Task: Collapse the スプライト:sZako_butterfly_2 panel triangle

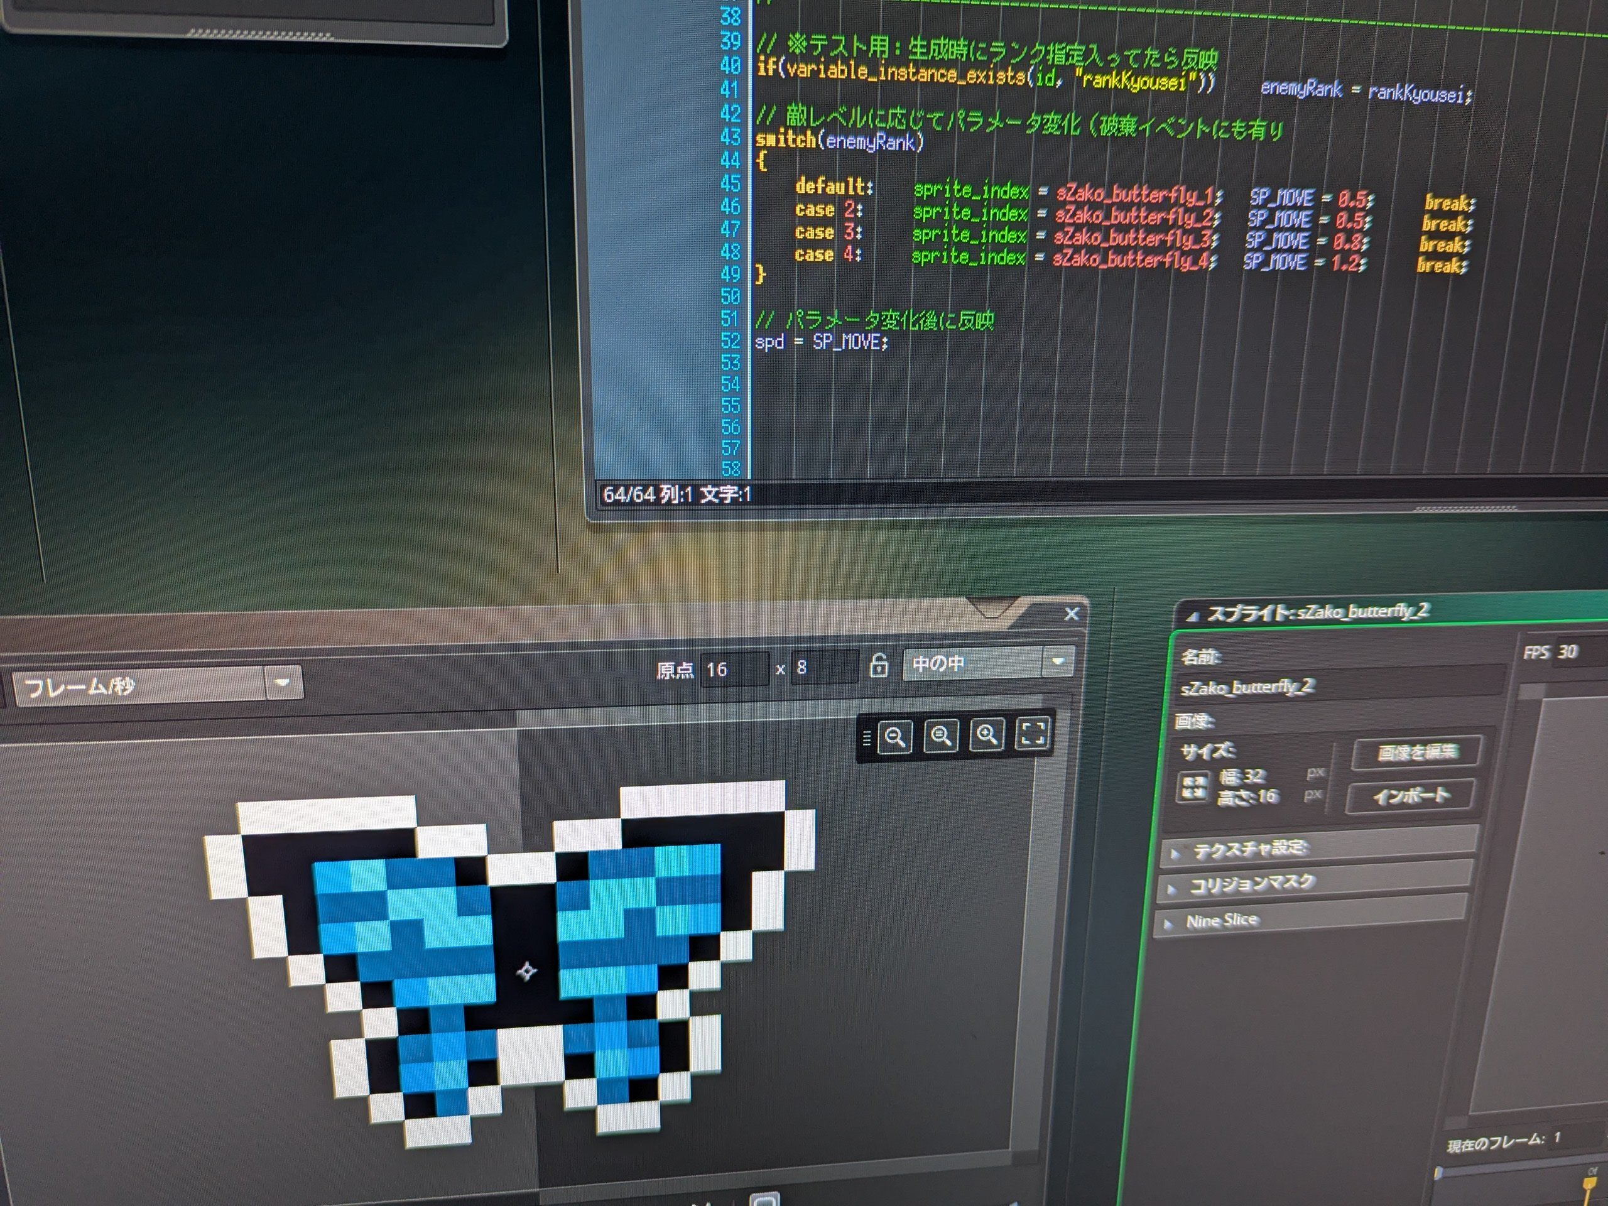Action: coord(1192,617)
